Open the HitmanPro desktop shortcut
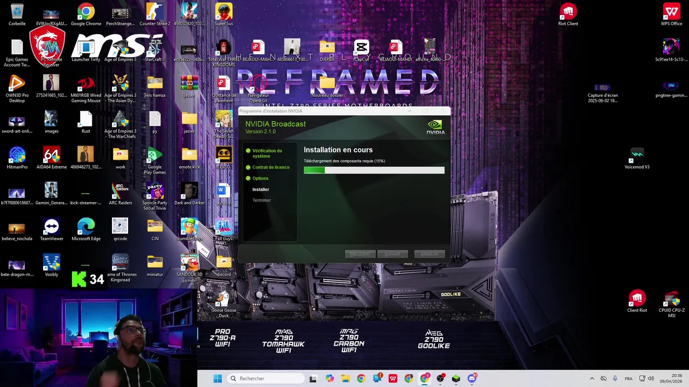689x387 pixels. coord(17,155)
